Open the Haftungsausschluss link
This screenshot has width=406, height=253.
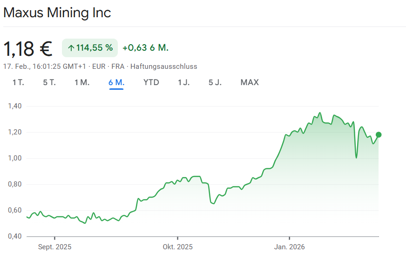click(163, 67)
